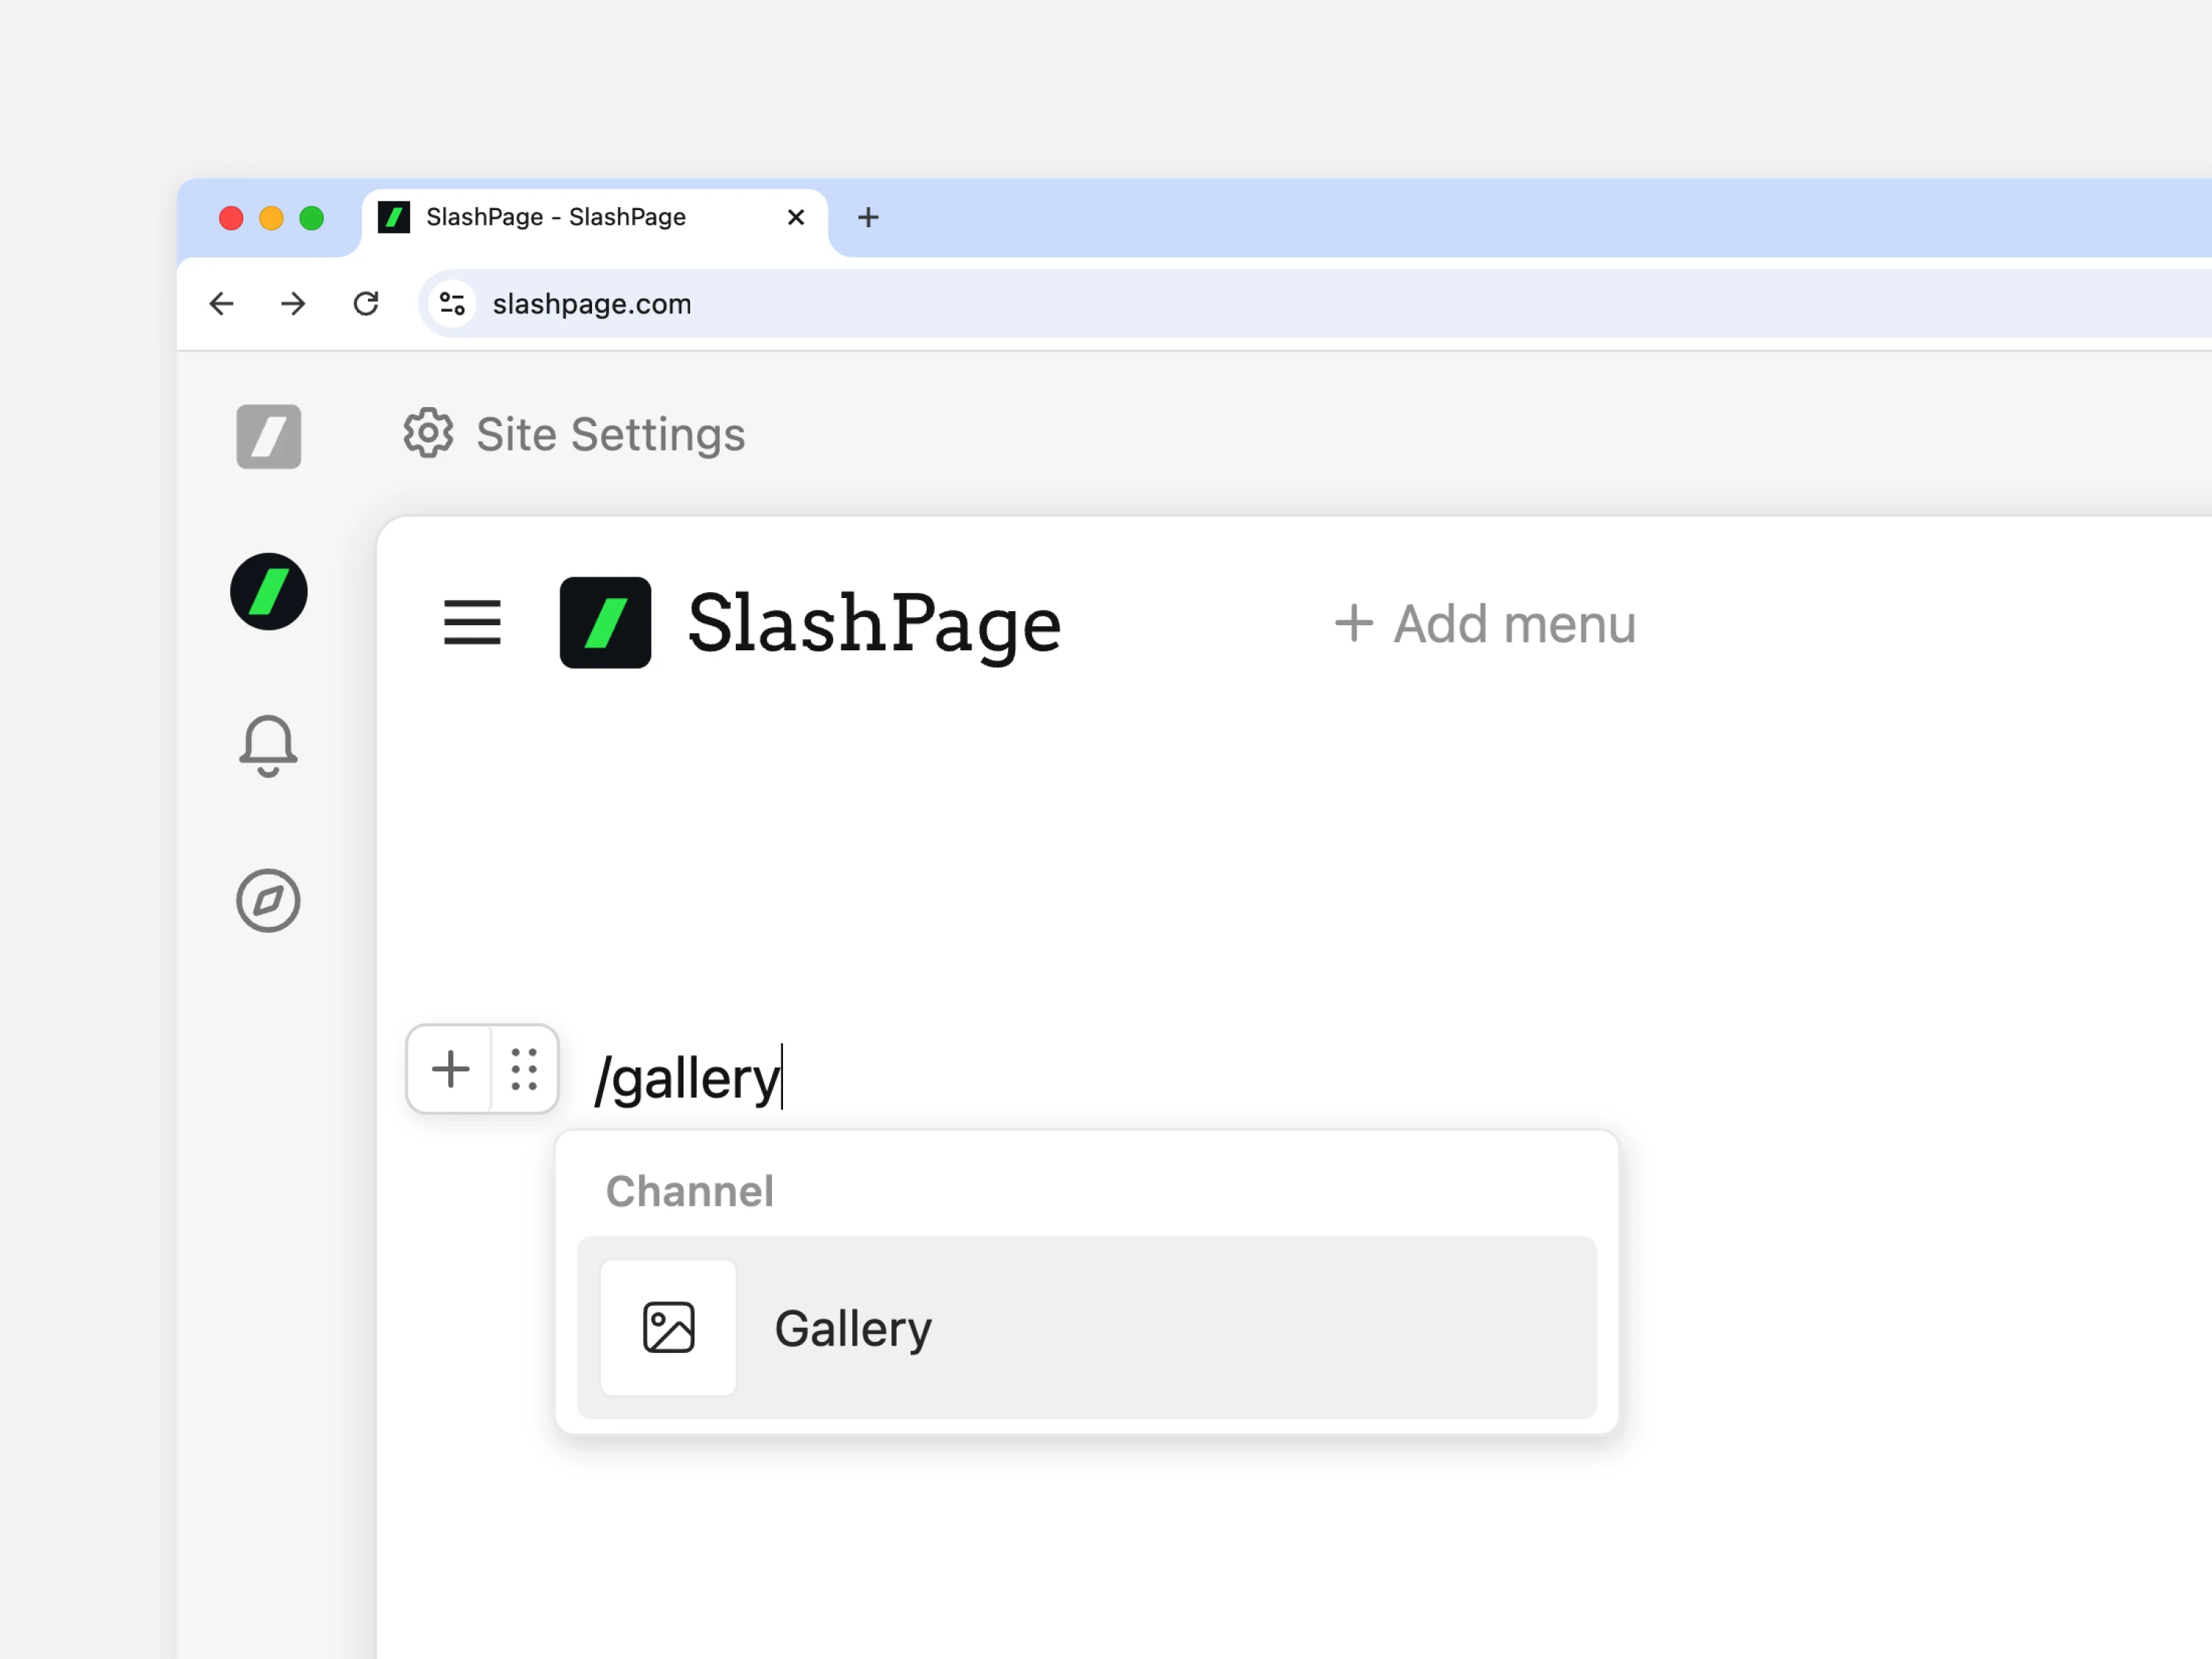The image size is (2212, 1659).
Task: Click Add menu button
Action: tap(1486, 623)
